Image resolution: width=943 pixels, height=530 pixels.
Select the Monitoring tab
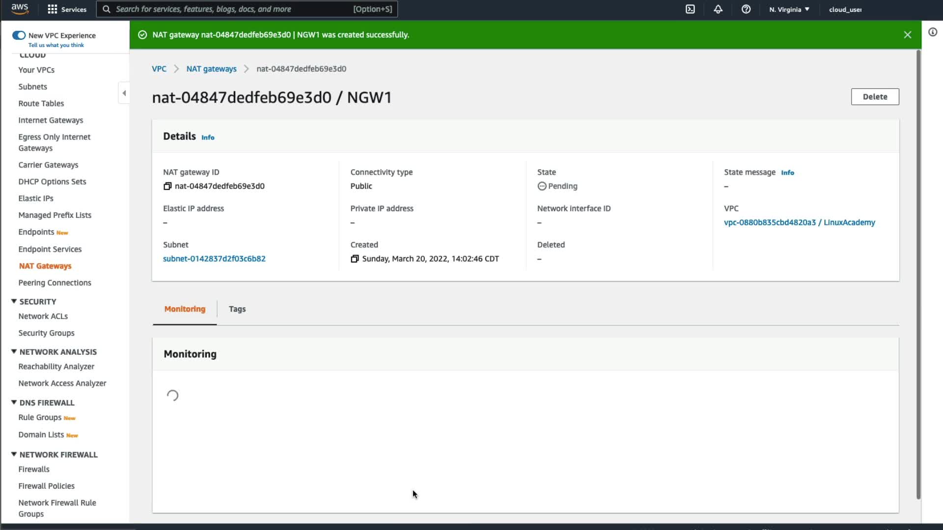tap(185, 309)
